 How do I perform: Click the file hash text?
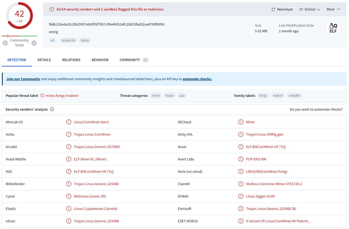[107, 24]
